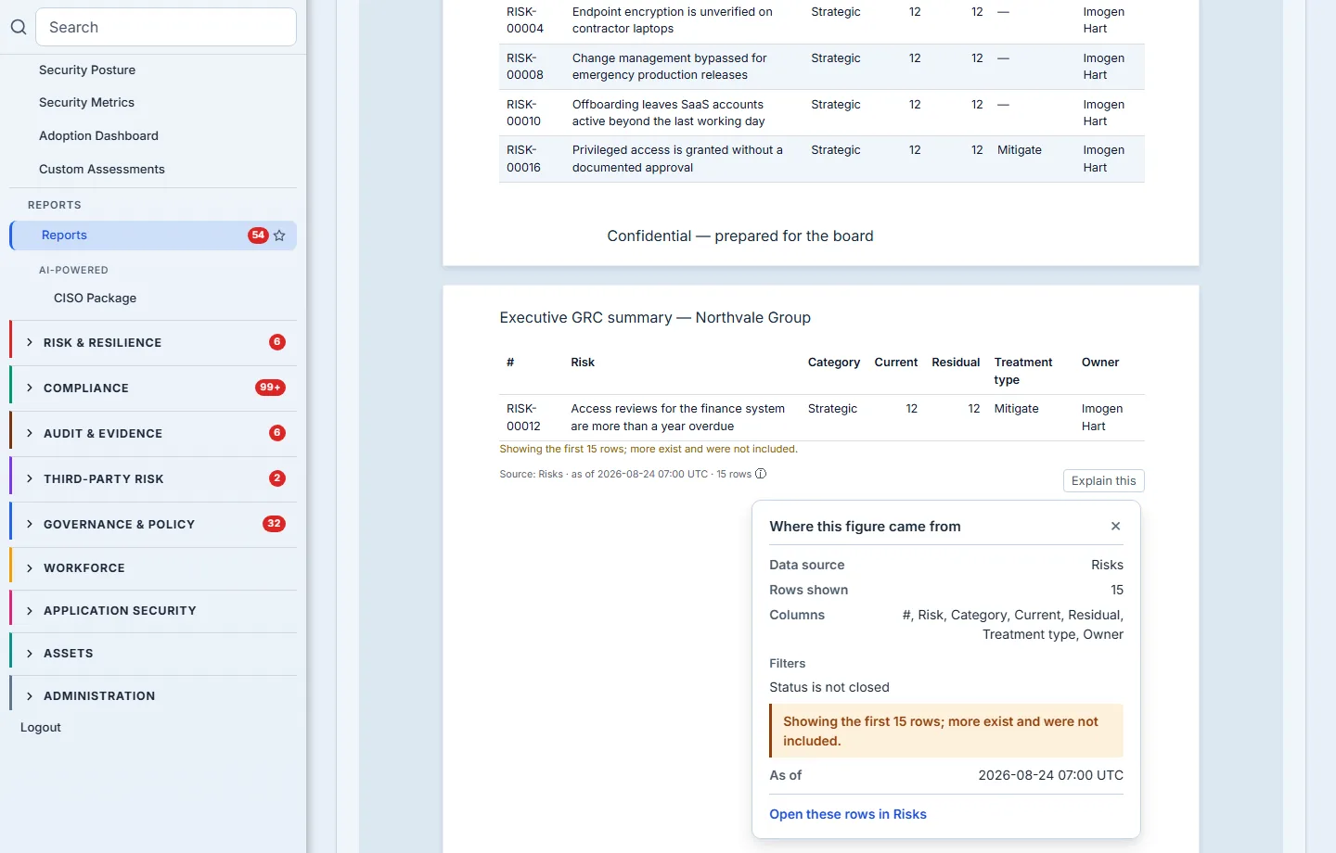
Task: Click 'Change management bypassed' risk text
Action: 670,67
